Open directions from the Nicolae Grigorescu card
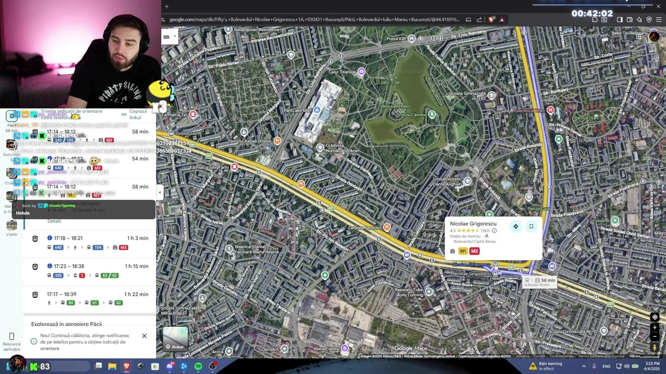 tap(516, 226)
